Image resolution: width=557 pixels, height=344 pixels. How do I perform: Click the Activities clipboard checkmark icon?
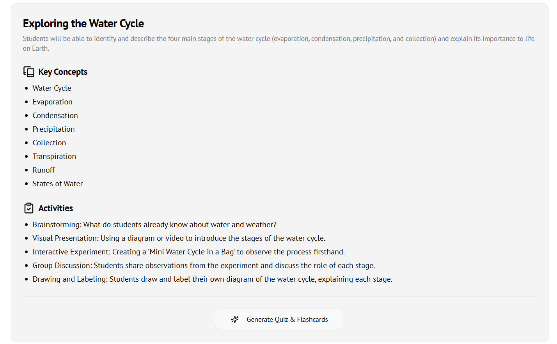pyautogui.click(x=29, y=208)
